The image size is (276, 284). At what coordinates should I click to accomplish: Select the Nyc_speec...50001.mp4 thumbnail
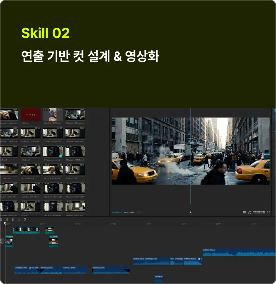(x=75, y=188)
